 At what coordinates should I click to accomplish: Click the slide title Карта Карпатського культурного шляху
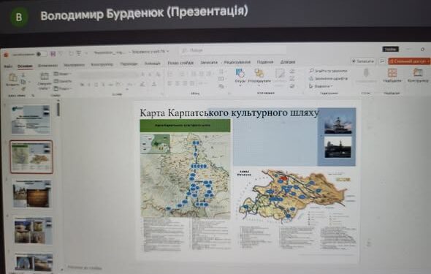click(229, 113)
